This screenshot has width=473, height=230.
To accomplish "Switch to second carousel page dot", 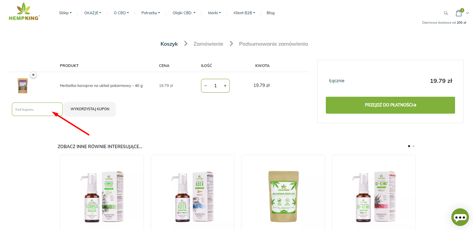I will [413, 146].
